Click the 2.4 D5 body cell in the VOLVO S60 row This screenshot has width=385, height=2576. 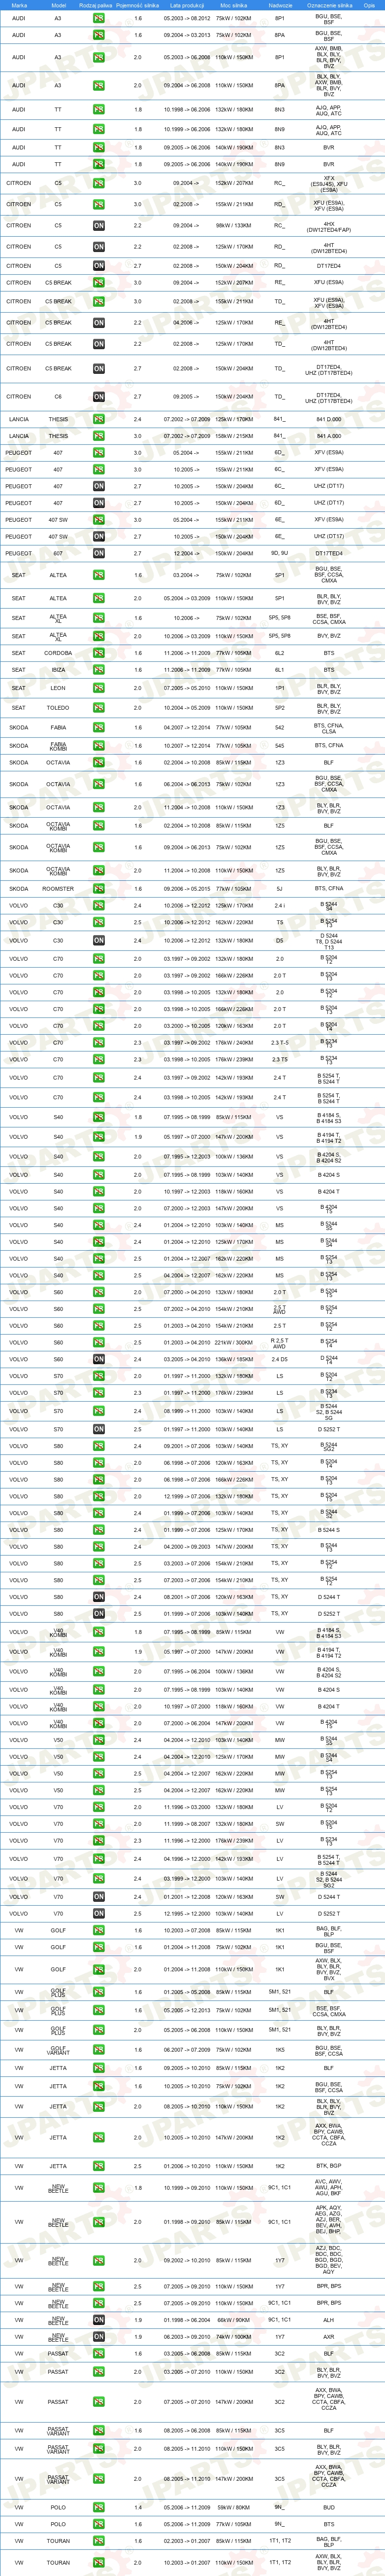pos(280,1359)
